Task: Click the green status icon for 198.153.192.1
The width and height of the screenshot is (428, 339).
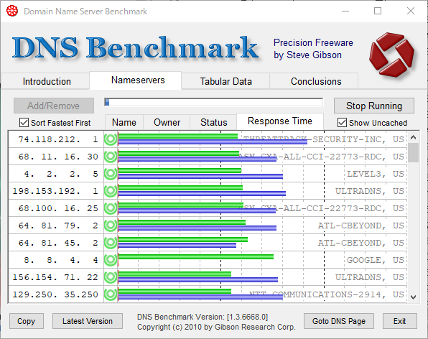Action: pyautogui.click(x=111, y=191)
